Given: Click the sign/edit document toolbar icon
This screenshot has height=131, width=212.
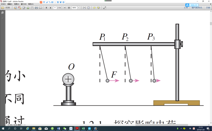Looking at the screenshot, I should [x=24, y=8].
